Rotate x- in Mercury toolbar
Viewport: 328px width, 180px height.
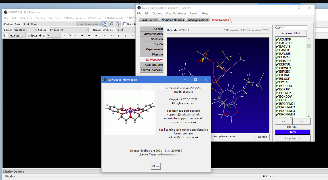point(105,36)
